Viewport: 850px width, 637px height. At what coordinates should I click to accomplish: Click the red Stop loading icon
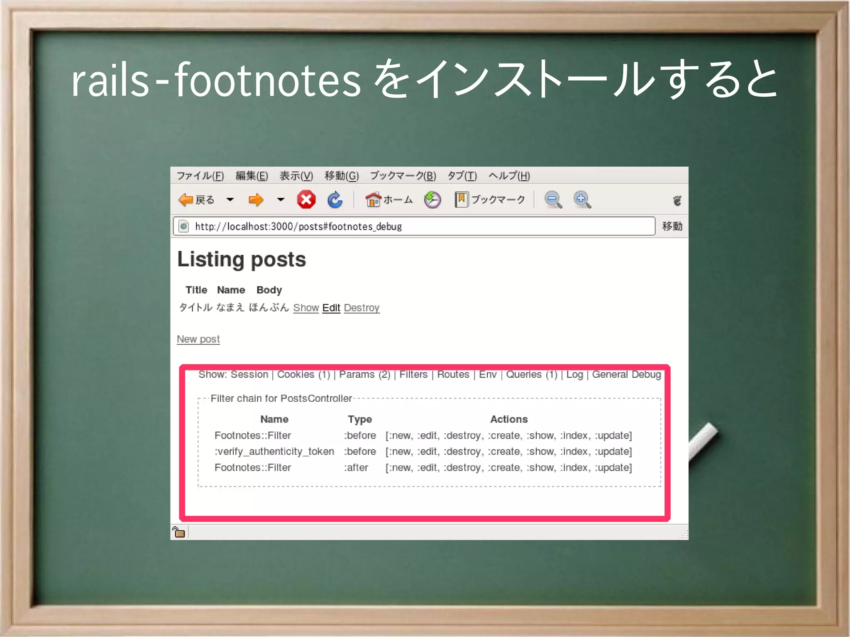pos(306,200)
